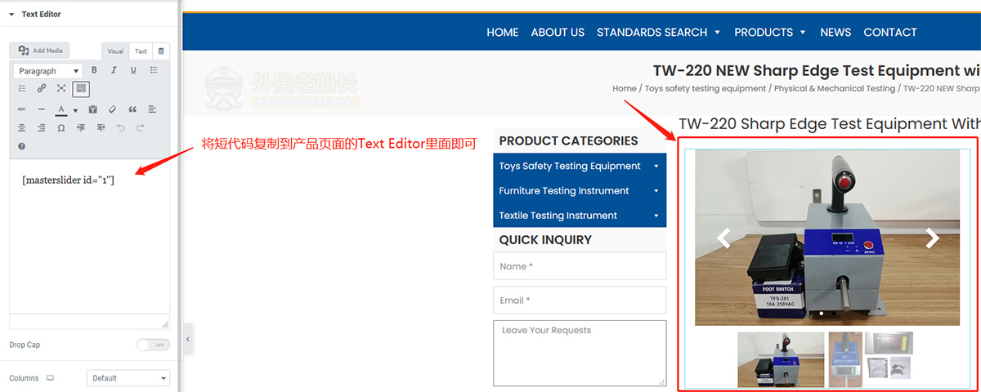
Task: Align text center
Action: [21, 128]
